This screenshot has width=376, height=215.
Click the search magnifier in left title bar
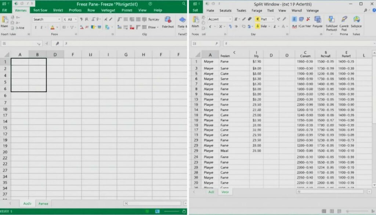tap(184, 4)
